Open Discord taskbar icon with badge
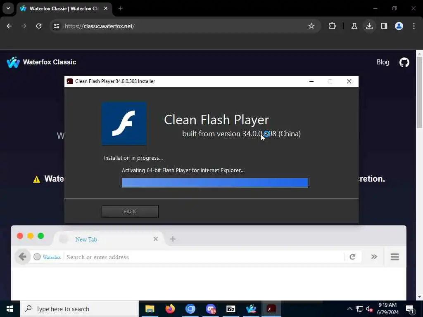 (210, 309)
